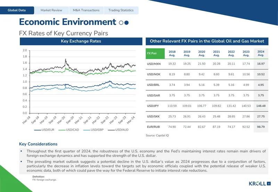Click the value 5.39 in USD/BRL row
The height and width of the screenshot is (192, 278).
[x=216, y=85]
